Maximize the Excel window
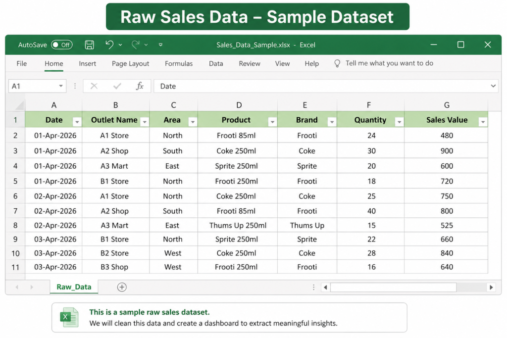 pos(461,45)
